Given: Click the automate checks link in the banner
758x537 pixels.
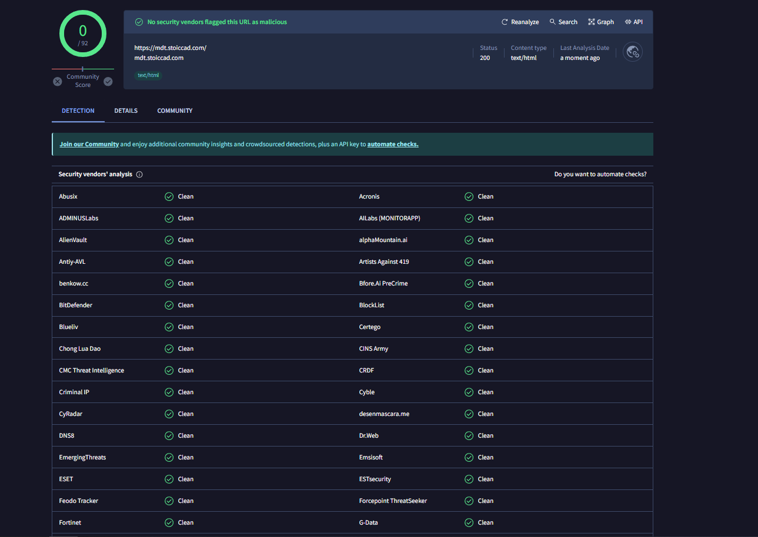Looking at the screenshot, I should [x=392, y=144].
